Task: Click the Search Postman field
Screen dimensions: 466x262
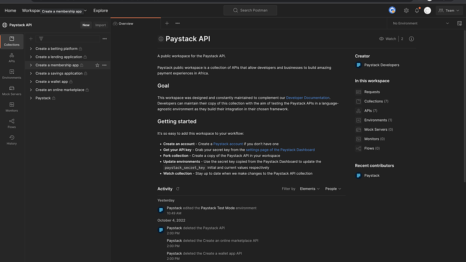Action: pos(250,10)
